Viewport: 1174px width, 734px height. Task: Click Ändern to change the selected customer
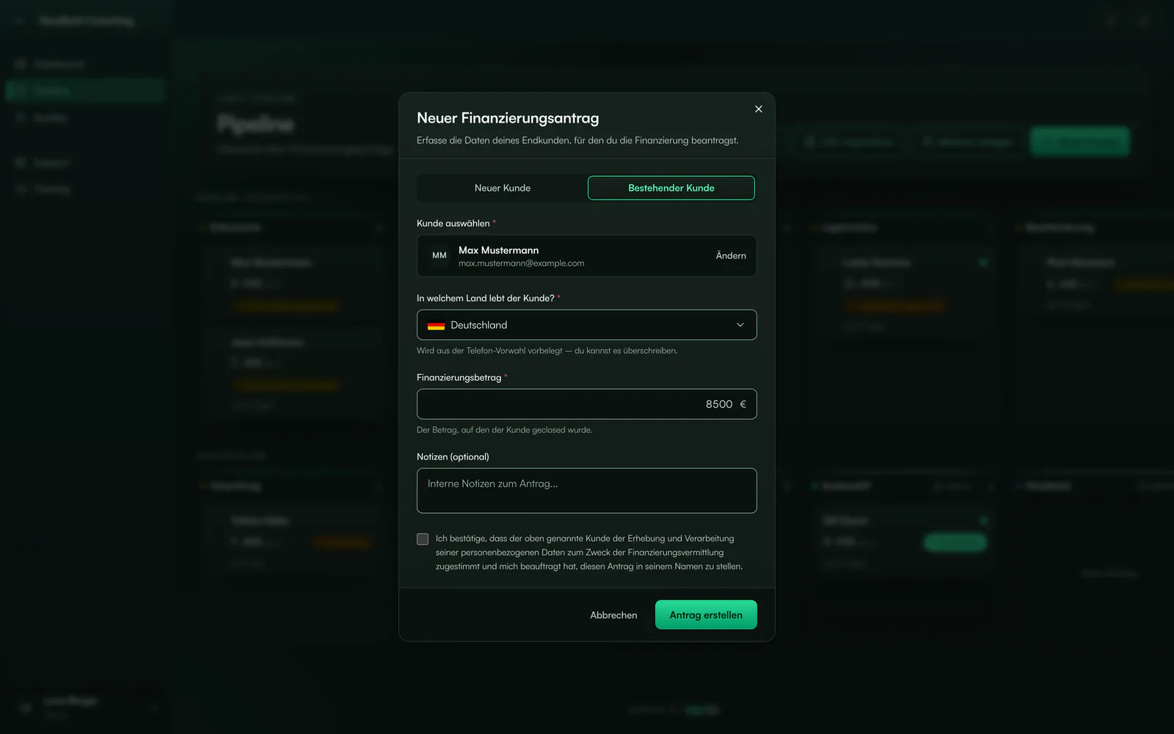(731, 255)
